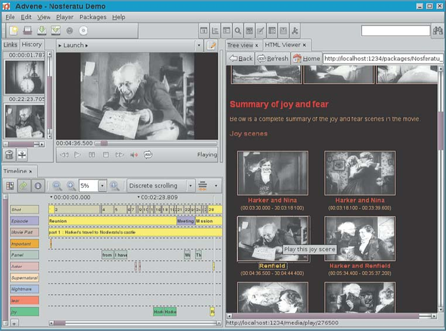The width and height of the screenshot is (446, 331).
Task: Switch to the Links tab
Action: (11, 44)
